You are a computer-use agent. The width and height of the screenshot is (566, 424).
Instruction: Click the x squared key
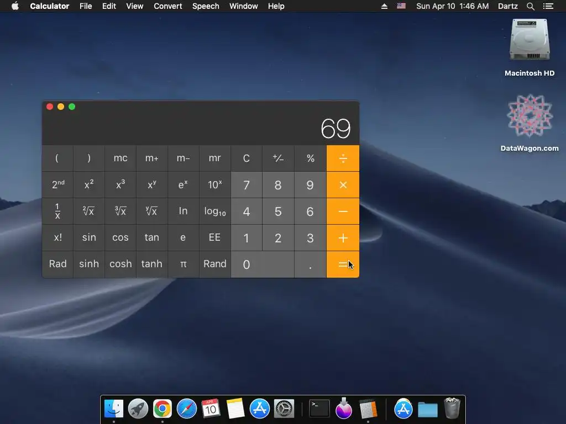coord(89,185)
